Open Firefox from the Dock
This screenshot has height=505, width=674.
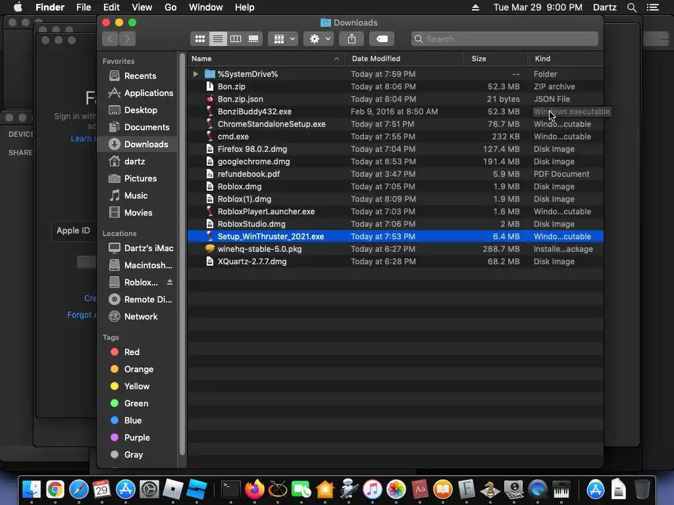(x=255, y=489)
